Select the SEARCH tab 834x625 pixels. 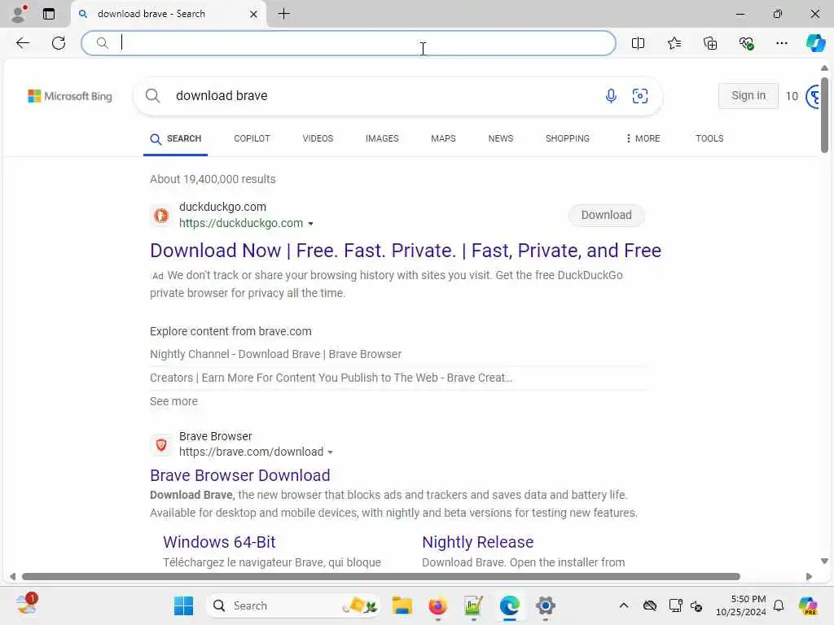tap(176, 138)
